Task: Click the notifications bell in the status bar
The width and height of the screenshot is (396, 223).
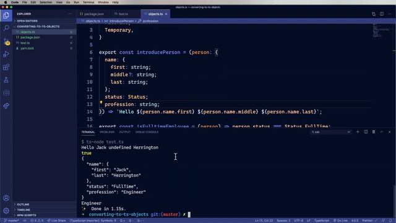Action: (390, 221)
